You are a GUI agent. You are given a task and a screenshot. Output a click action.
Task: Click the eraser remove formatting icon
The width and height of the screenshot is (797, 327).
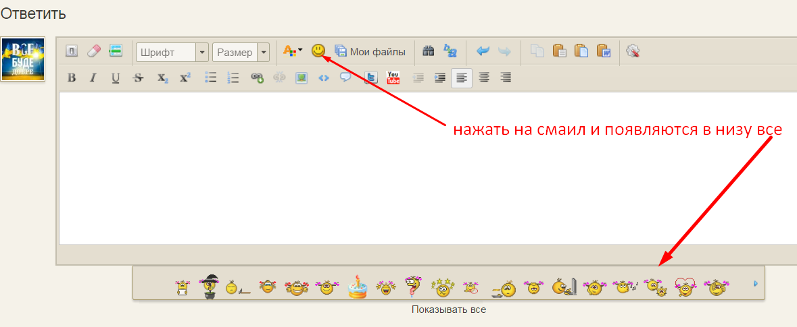[x=93, y=51]
